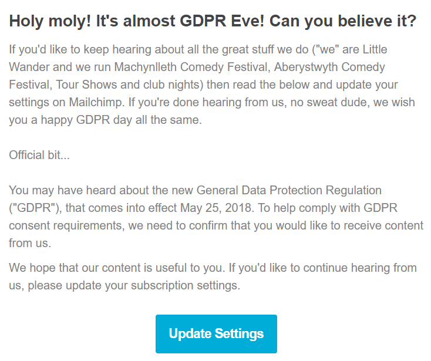431x361 pixels.
Task: Click the 'Official bit...' line
Action: pos(39,155)
